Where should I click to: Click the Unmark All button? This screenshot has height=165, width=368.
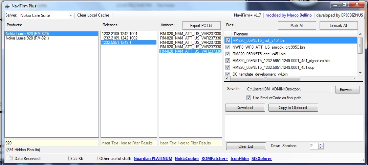pos(338,26)
